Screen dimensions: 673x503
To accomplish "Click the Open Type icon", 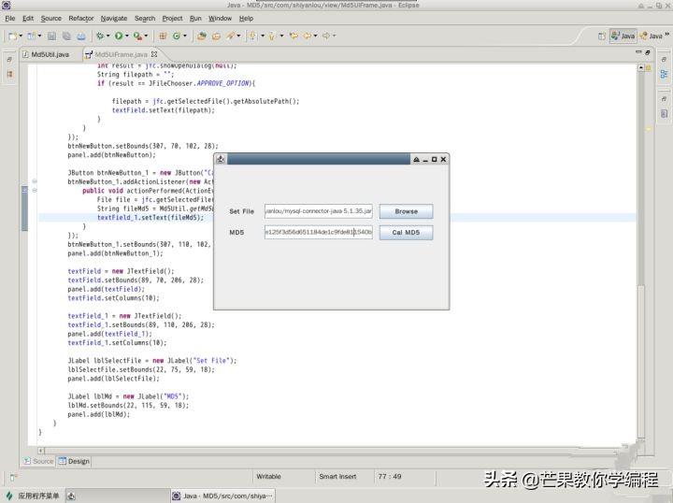I will click(201, 36).
